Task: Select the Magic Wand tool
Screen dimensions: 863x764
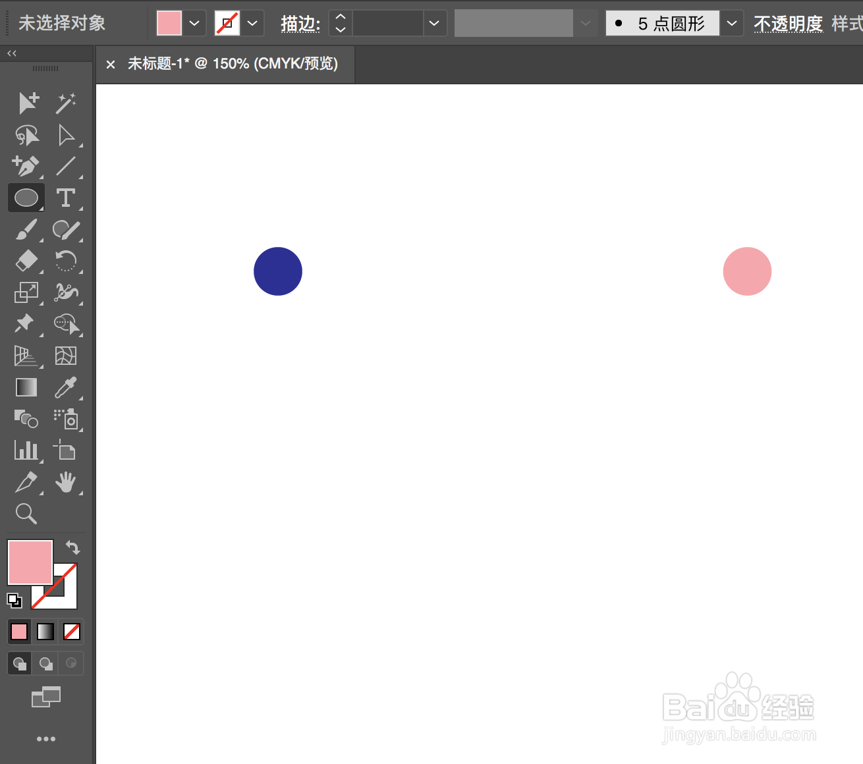Action: 66,103
